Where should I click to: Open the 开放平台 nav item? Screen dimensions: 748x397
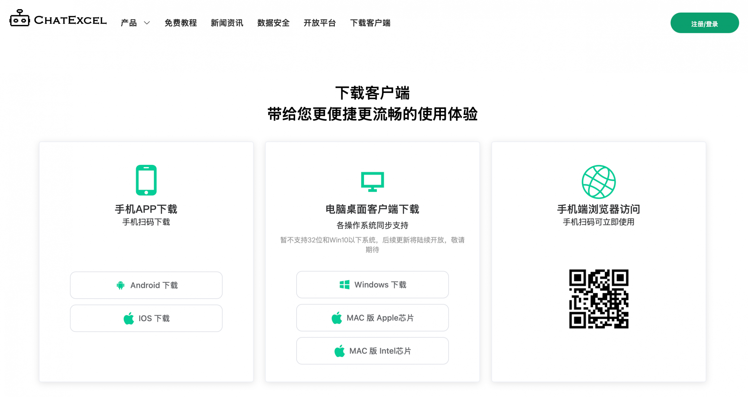[x=320, y=23]
